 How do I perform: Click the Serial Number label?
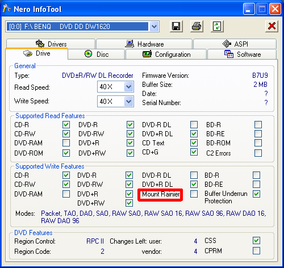pyautogui.click(x=161, y=103)
